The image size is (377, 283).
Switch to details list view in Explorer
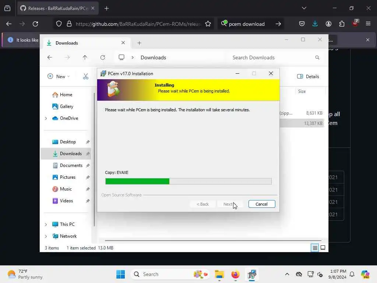click(315, 248)
